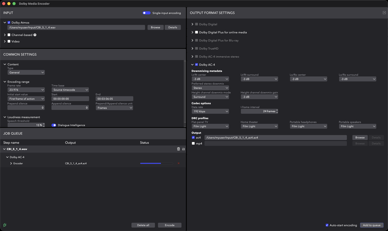Open Height channel downmix gain dropdown
This screenshot has height=231, width=388.
pos(259,97)
